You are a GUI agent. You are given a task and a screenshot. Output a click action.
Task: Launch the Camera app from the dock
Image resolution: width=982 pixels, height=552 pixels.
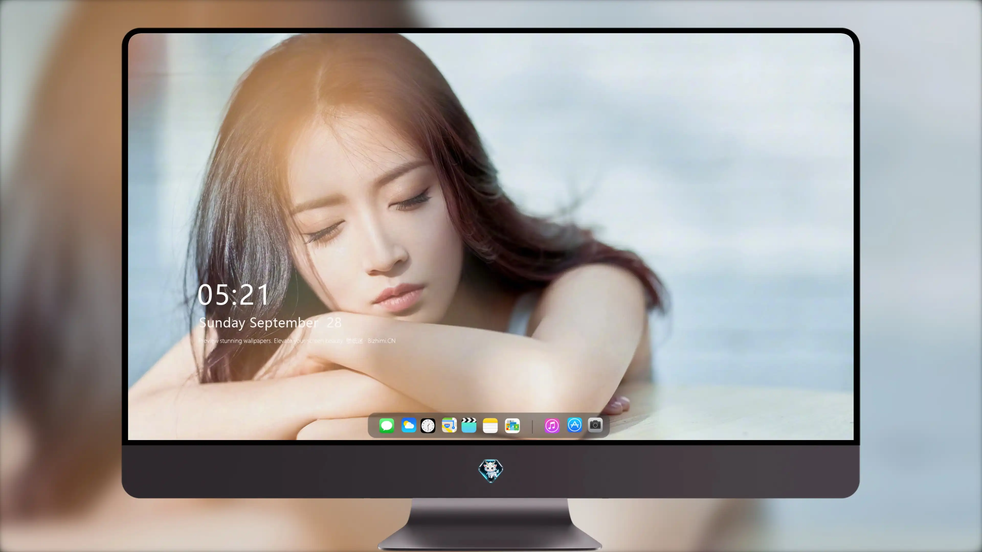595,425
